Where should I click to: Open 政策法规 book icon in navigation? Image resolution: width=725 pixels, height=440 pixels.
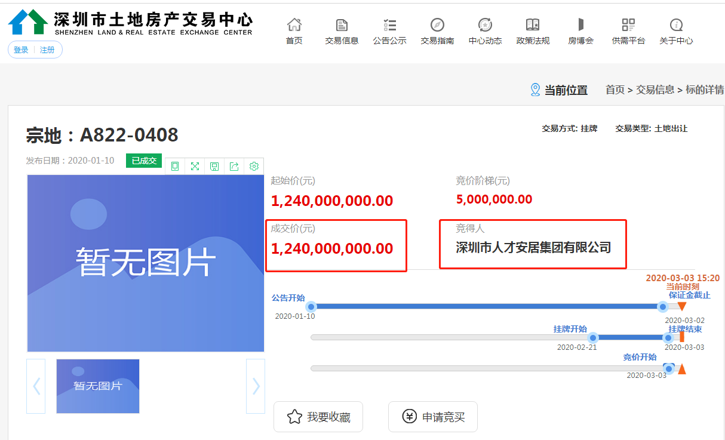(533, 24)
